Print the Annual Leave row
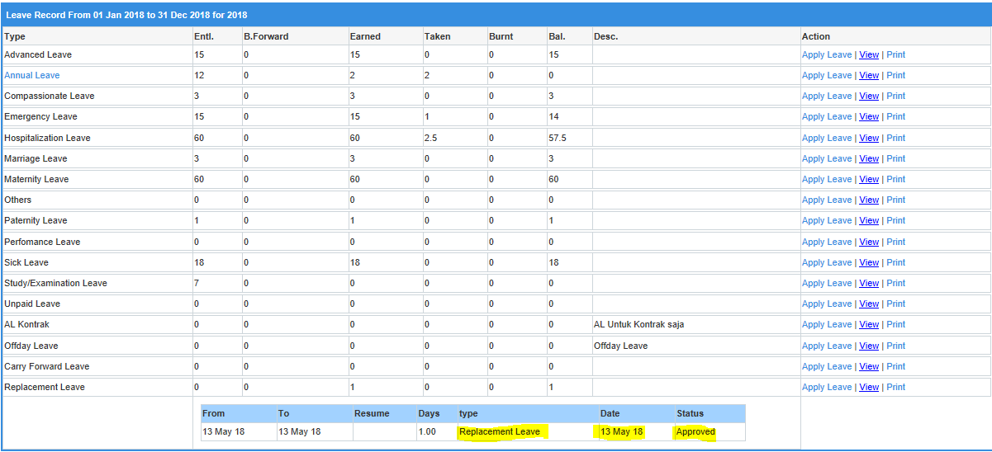Screen dimensions: 992x452 pyautogui.click(x=895, y=75)
